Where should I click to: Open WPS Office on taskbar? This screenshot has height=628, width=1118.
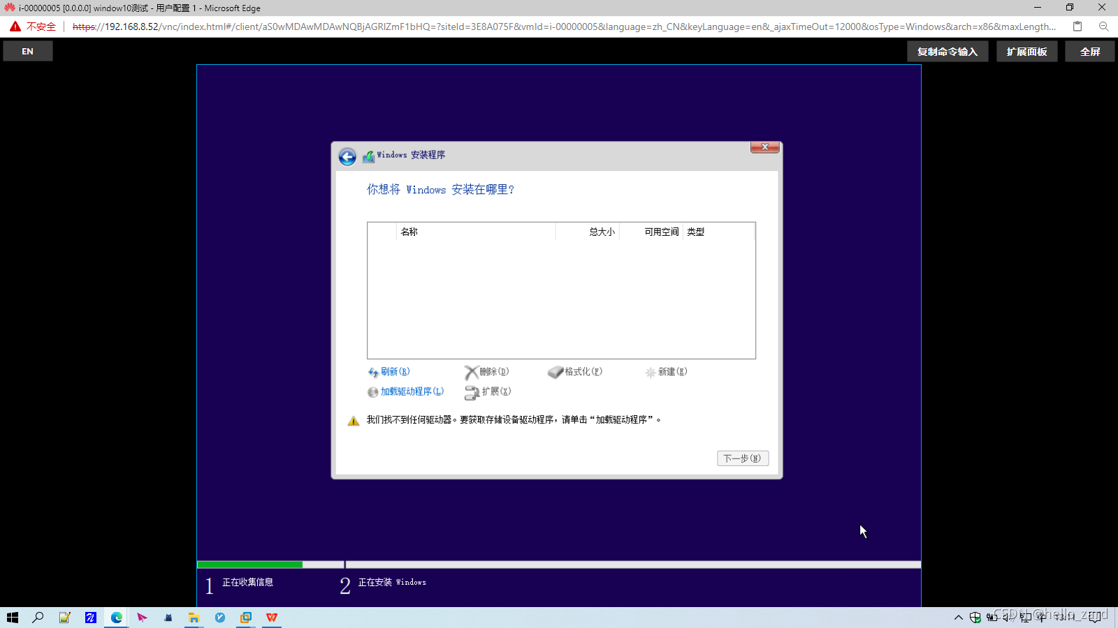(x=272, y=618)
